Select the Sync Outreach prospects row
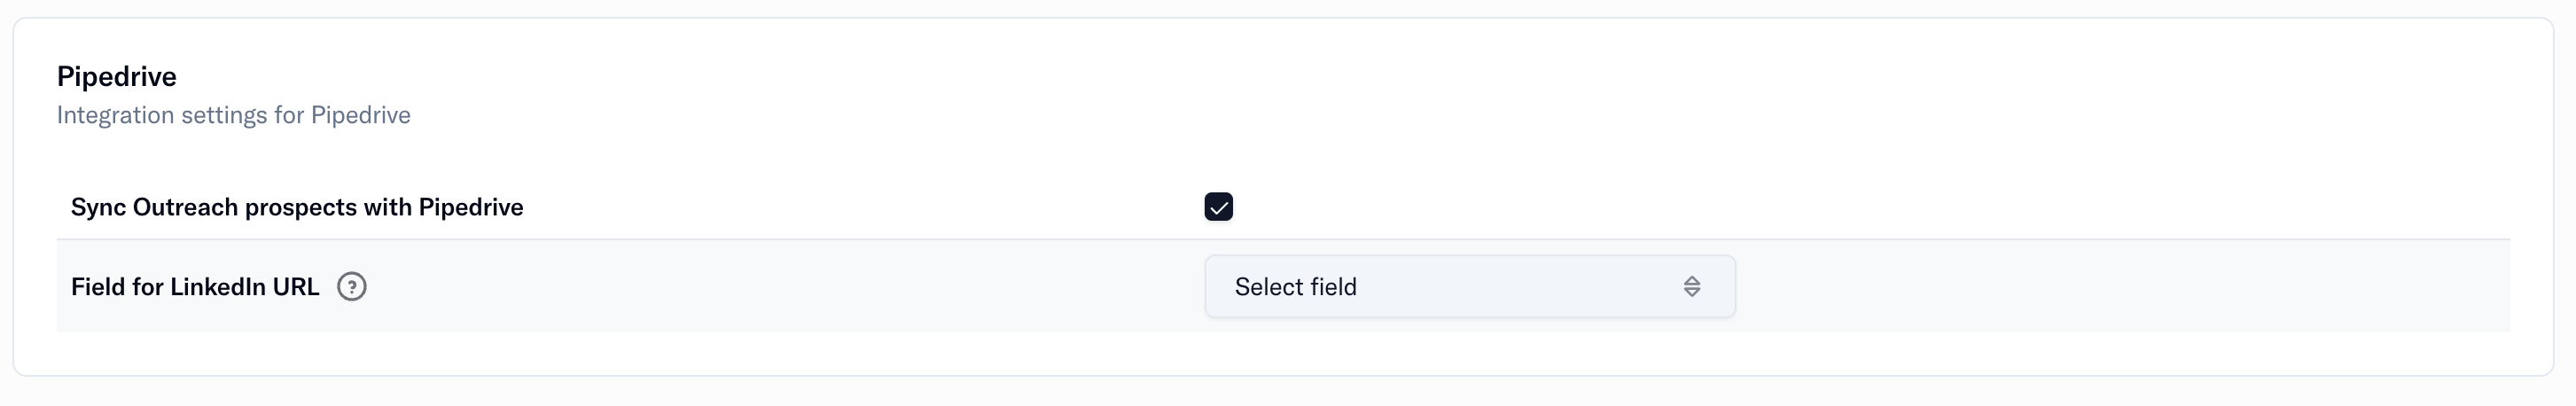 coord(1283,207)
